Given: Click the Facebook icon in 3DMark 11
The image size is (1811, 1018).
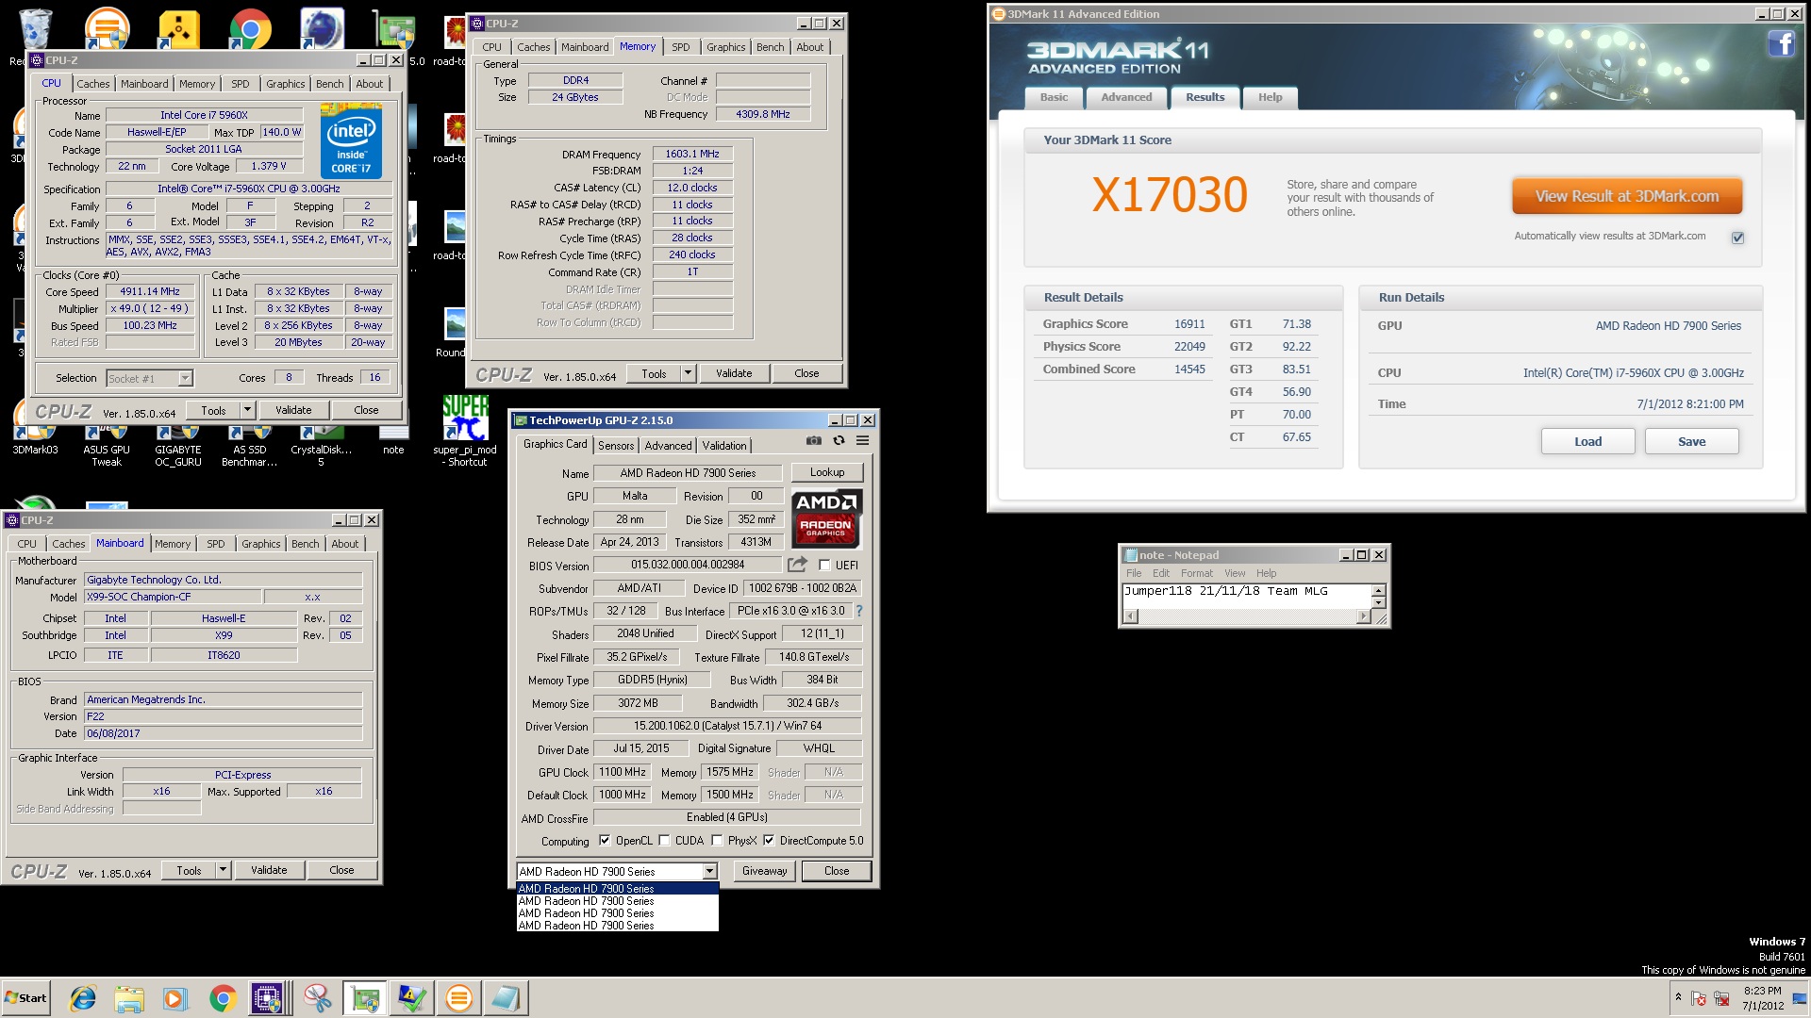Looking at the screenshot, I should click(x=1781, y=43).
